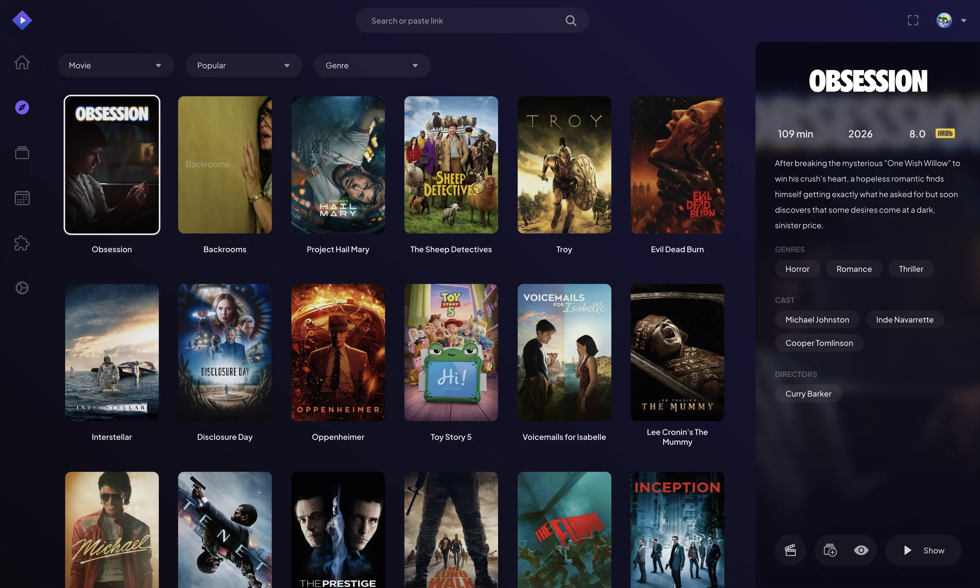Open cast member Cooper Tomlinson
The width and height of the screenshot is (980, 588).
(x=819, y=343)
